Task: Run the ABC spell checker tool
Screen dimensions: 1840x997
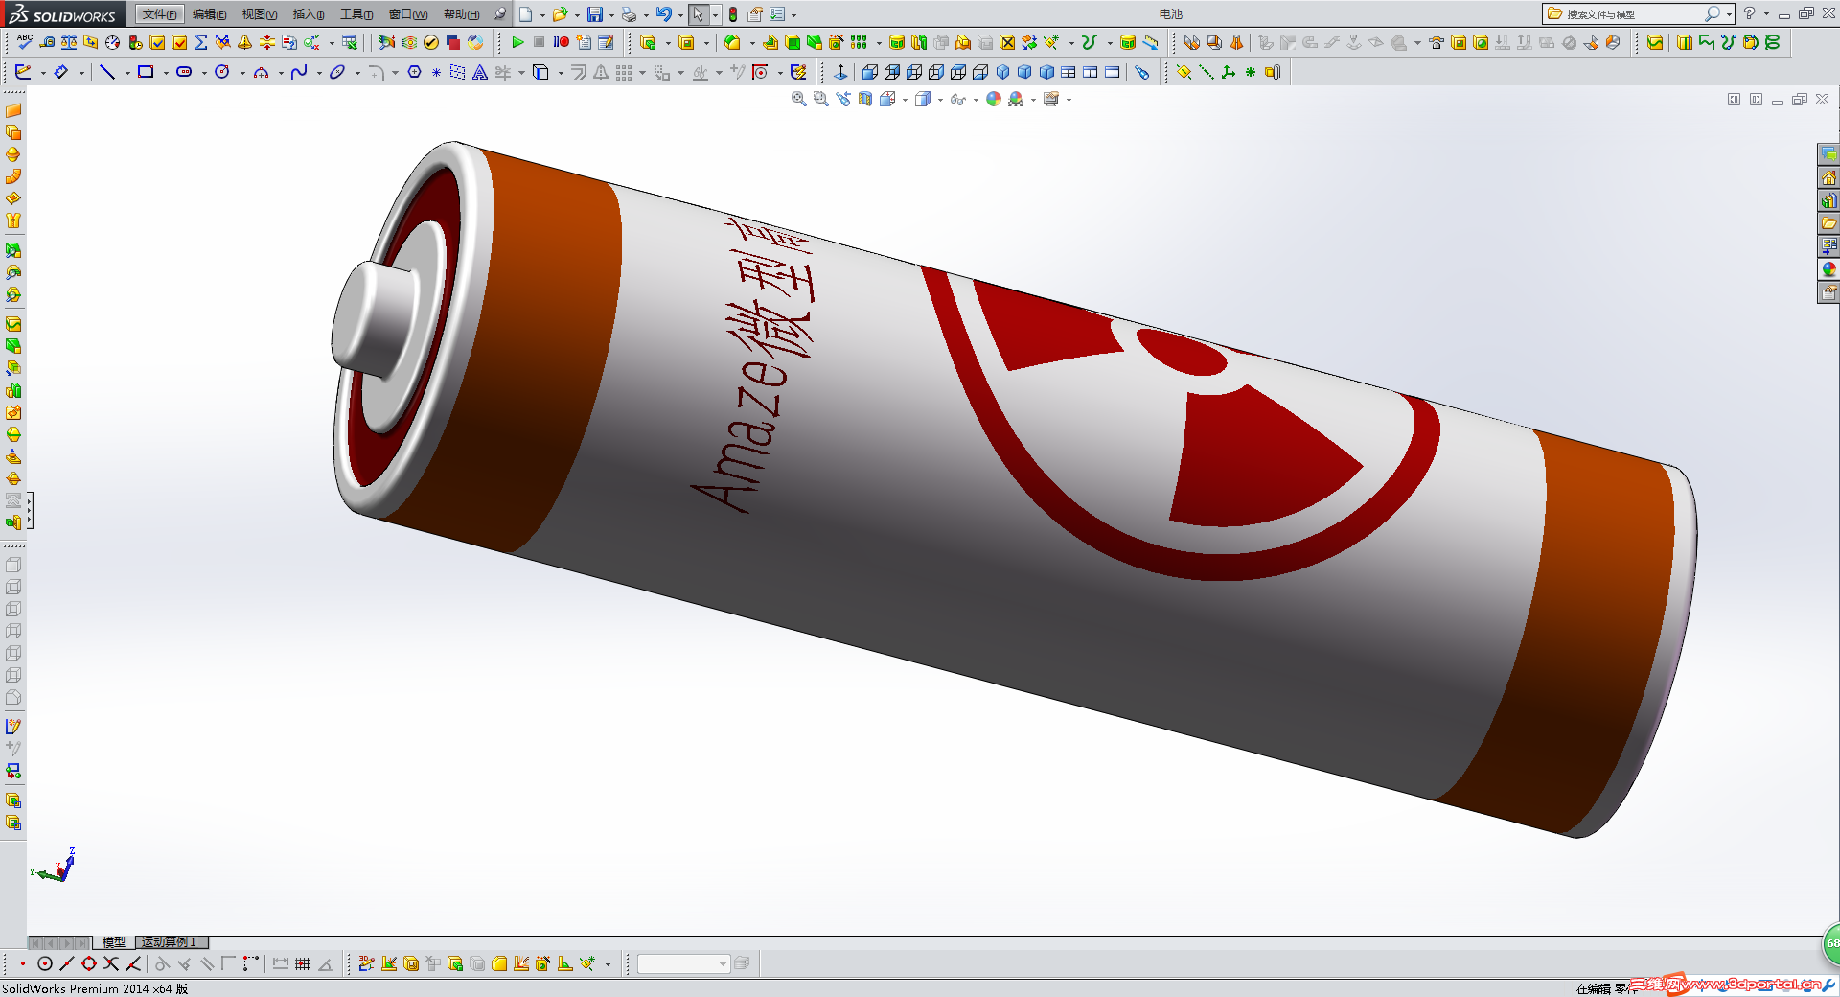Action: coord(25,42)
